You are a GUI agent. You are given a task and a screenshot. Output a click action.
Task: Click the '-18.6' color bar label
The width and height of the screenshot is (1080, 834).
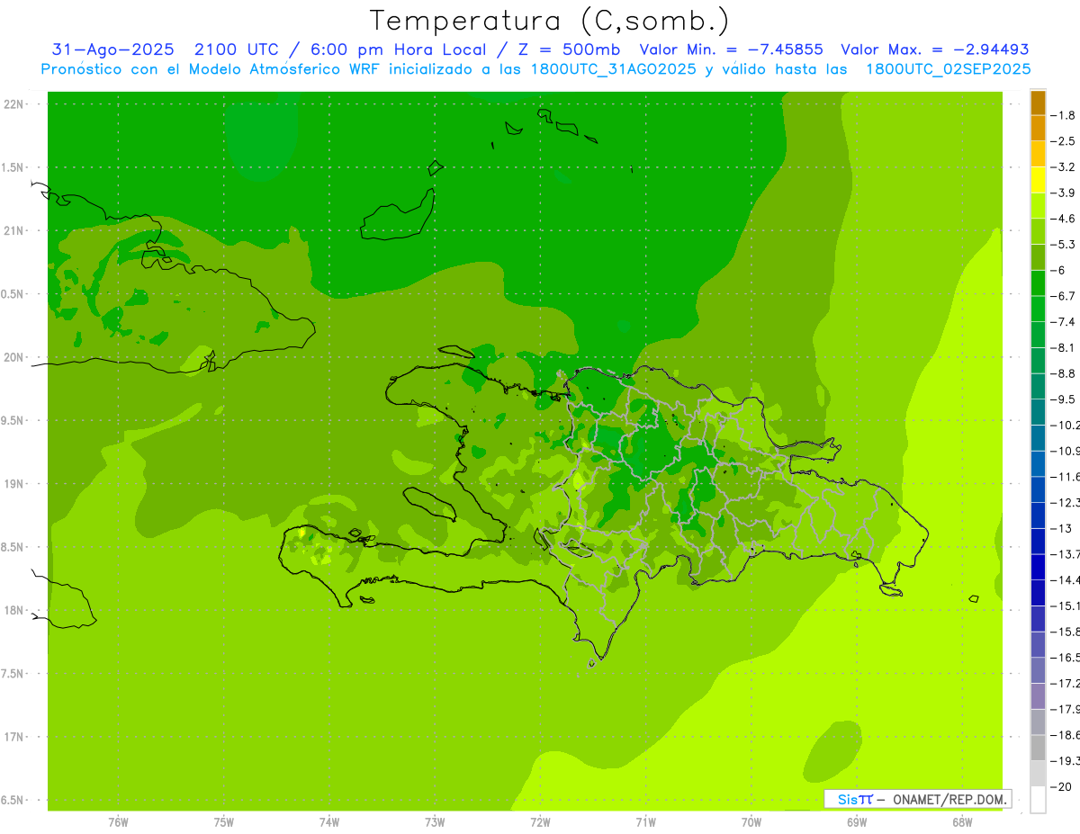pos(1065,735)
